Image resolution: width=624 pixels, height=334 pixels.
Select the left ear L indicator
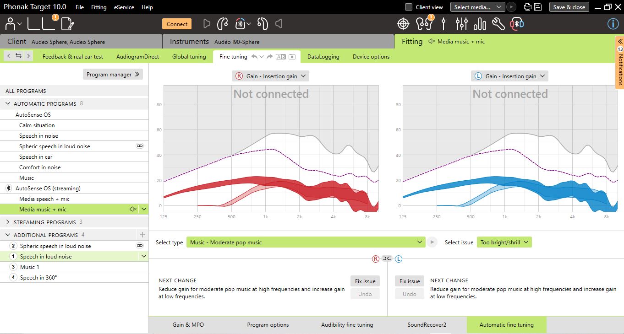[x=399, y=259]
